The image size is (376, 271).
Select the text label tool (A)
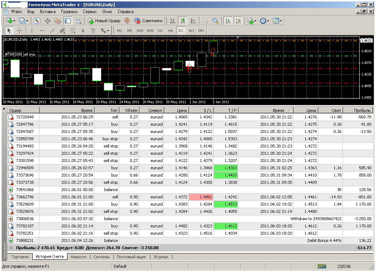coord(83,31)
